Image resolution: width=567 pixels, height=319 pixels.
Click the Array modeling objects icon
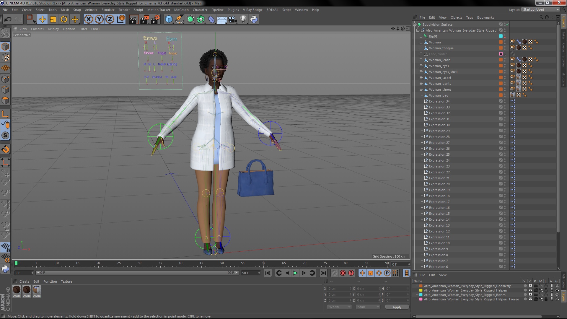click(x=201, y=19)
